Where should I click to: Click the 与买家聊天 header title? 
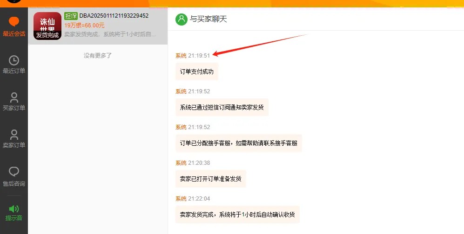click(208, 19)
